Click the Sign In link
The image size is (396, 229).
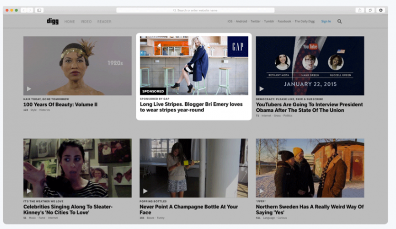pyautogui.click(x=326, y=22)
